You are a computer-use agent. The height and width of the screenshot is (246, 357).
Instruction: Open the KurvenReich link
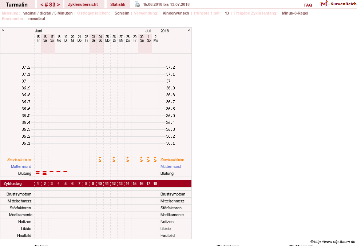[343, 4]
